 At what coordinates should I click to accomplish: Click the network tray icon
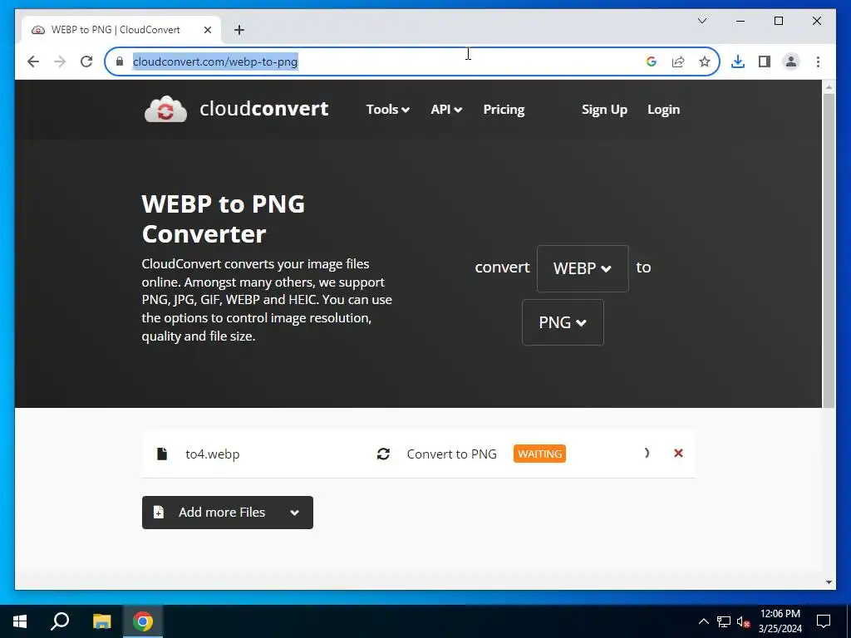tap(724, 621)
